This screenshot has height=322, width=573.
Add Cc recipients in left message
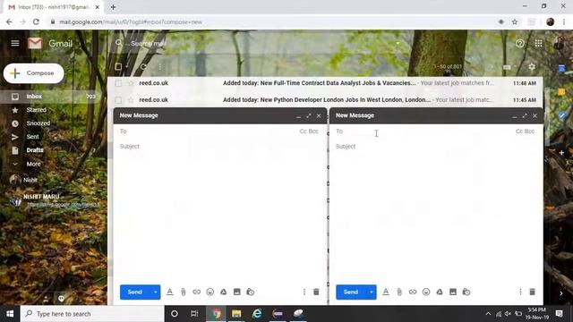click(x=304, y=131)
